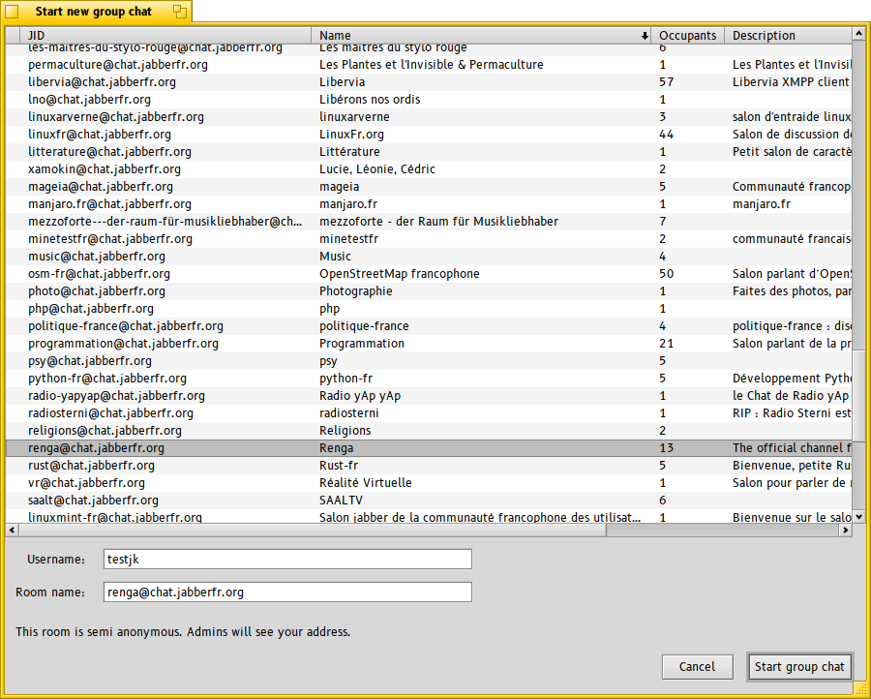Select the Programmation room in the list
Screen dimensions: 871x699
[361, 344]
